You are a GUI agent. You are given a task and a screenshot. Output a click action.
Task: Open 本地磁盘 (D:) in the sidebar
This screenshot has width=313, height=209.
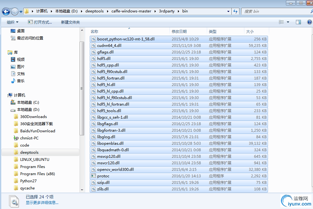[28, 110]
